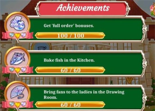Select purple heart under baked fish badge
Image resolution: width=155 pixels, height=111 pixels.
tap(24, 70)
